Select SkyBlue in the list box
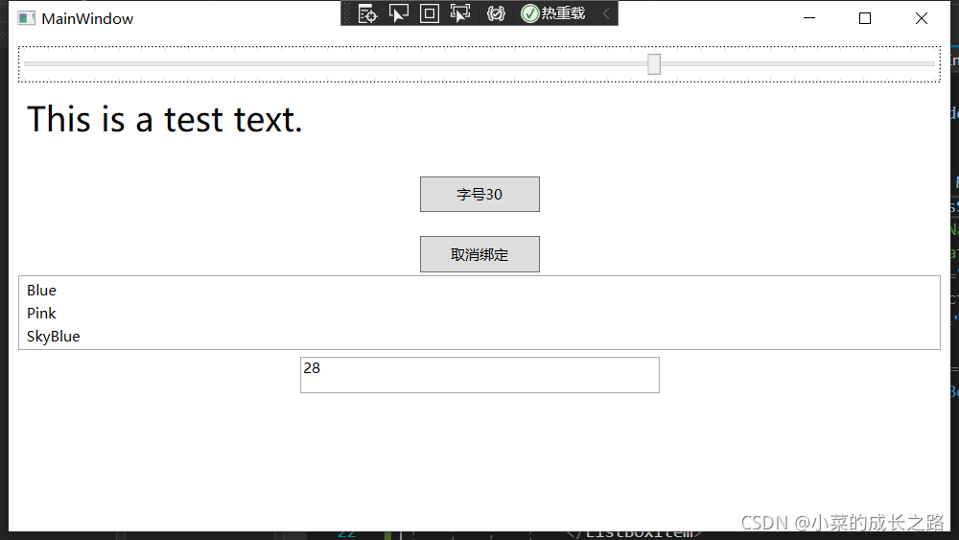Viewport: 959px width, 540px height. 479,337
